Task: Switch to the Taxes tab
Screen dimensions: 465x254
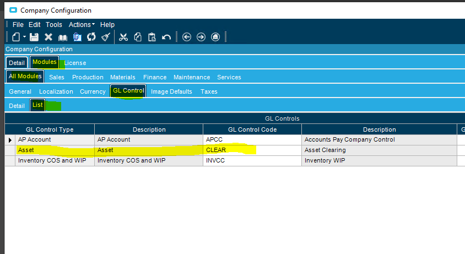Action: (209, 91)
